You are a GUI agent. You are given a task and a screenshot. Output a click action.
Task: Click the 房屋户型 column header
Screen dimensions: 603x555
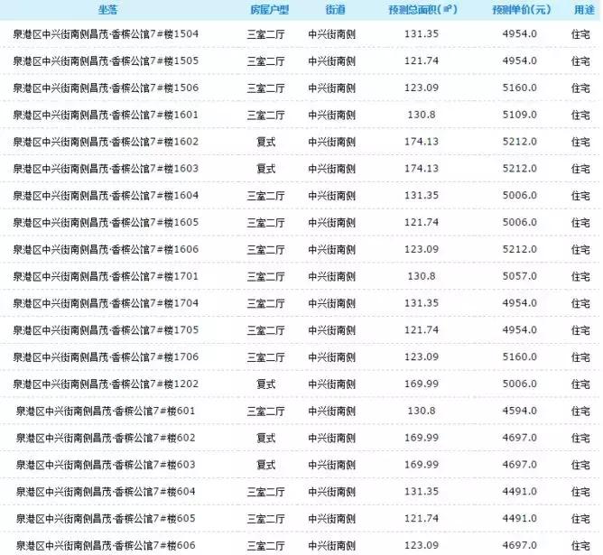point(269,10)
